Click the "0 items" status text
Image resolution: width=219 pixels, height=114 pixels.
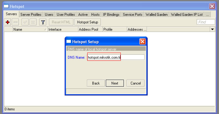[10, 109]
